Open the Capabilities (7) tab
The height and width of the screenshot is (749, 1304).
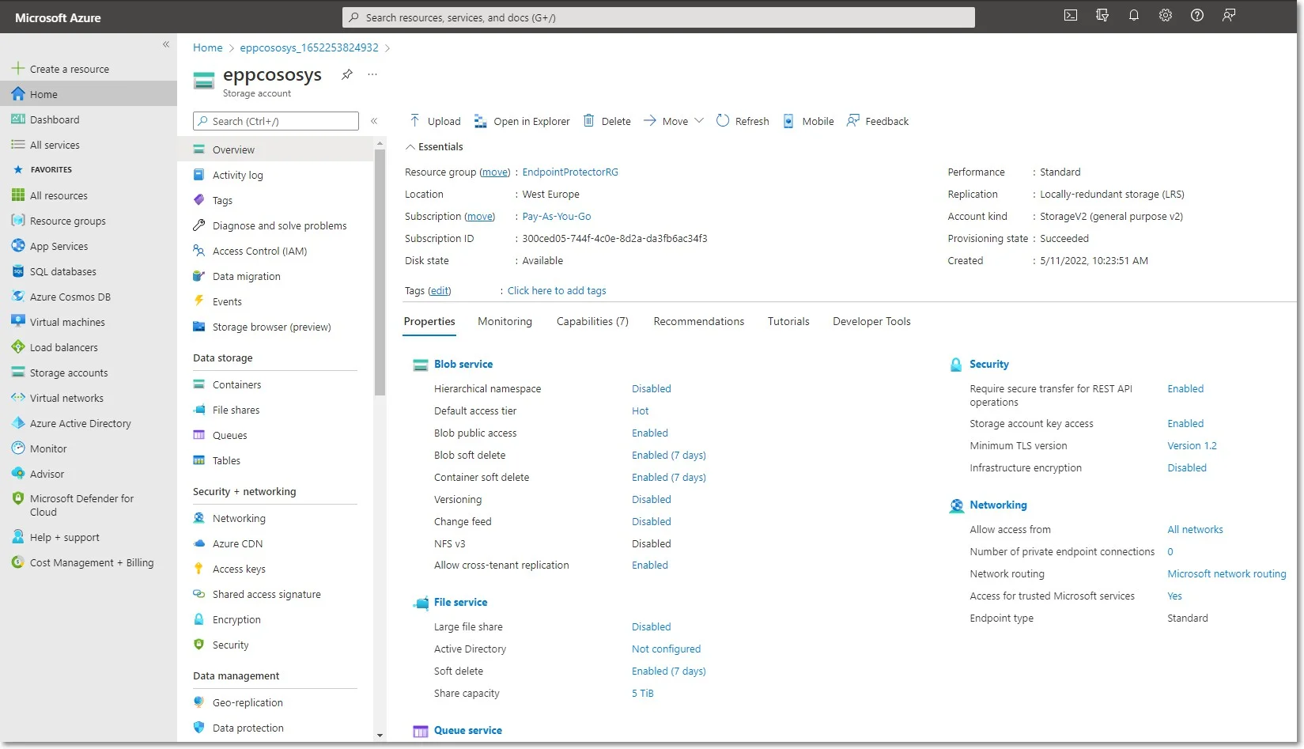(592, 321)
